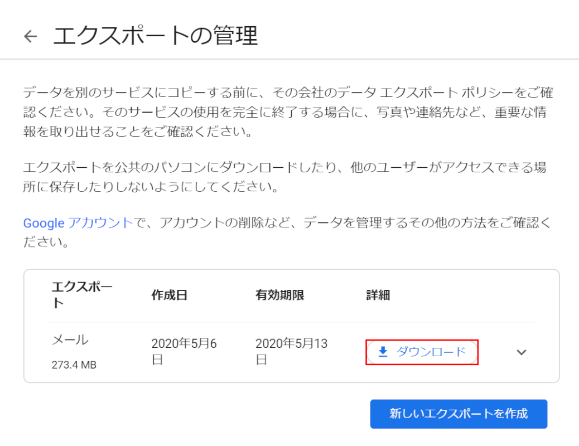Click 新しいエクスポートを作成 button
579x446 pixels.
pos(459,414)
